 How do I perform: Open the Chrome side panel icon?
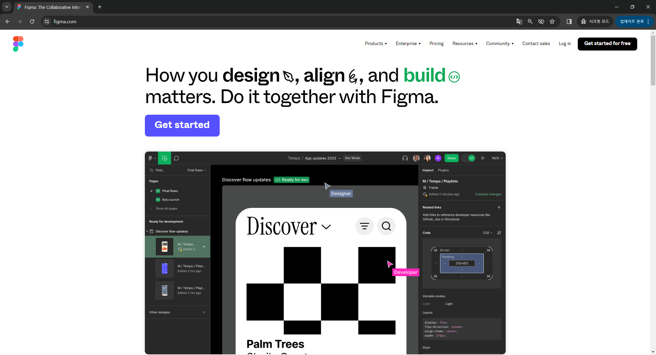coord(569,22)
